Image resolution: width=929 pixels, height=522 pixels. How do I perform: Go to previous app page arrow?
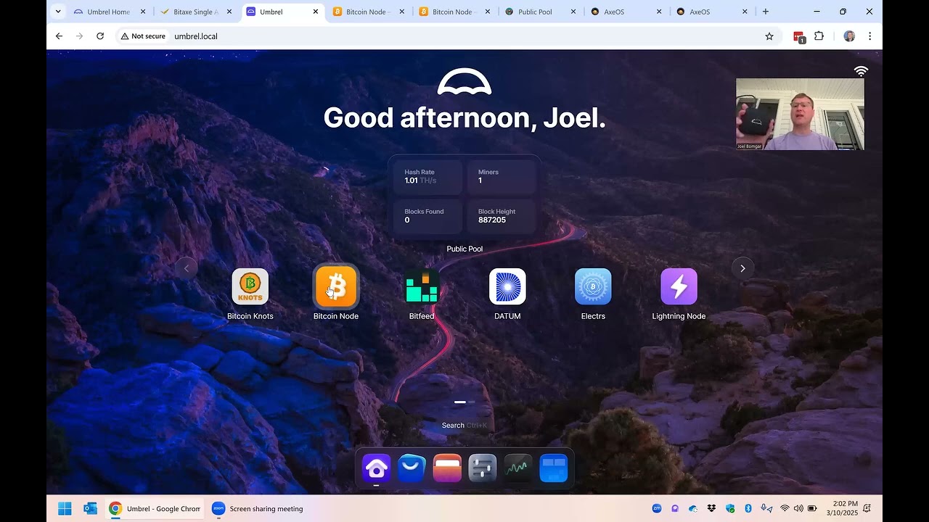click(187, 268)
